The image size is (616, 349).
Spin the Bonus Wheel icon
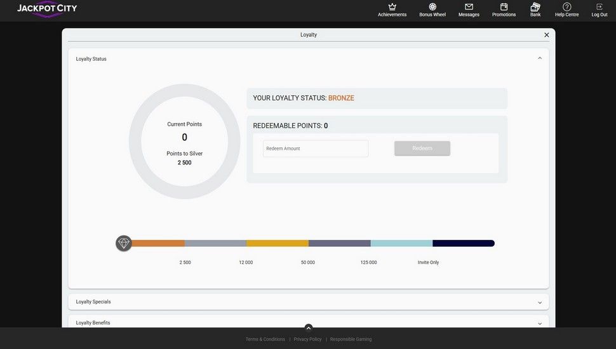[432, 7]
